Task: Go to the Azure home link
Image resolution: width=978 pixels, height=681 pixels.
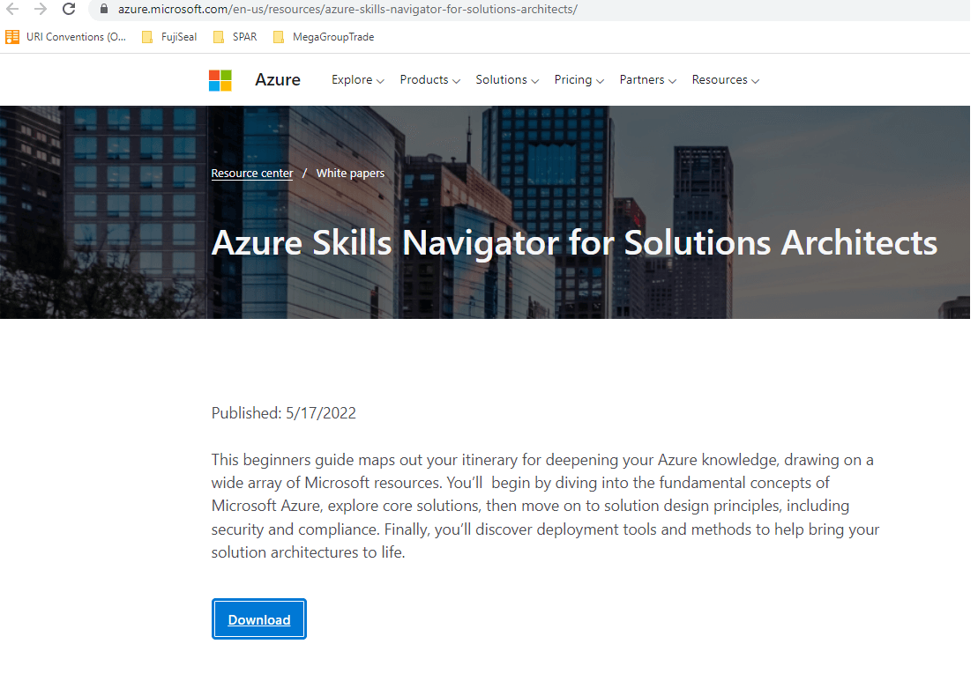Action: coord(278,80)
